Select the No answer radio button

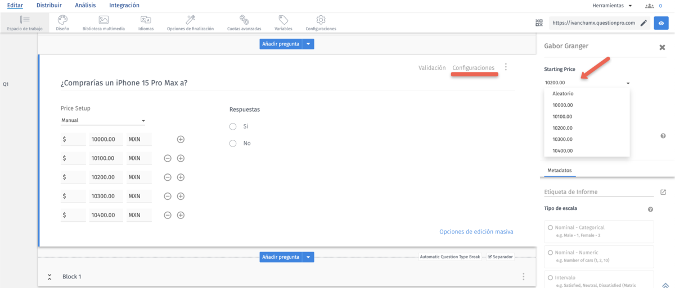[x=233, y=144]
